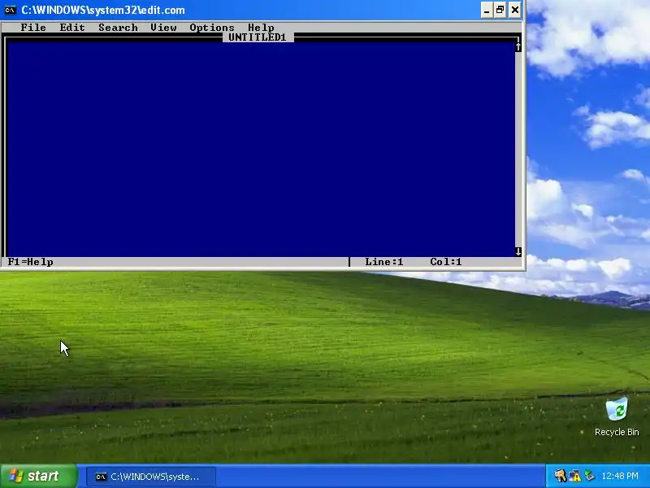The height and width of the screenshot is (488, 650).
Task: Open the Recycle Bin desktop icon
Action: pyautogui.click(x=617, y=416)
